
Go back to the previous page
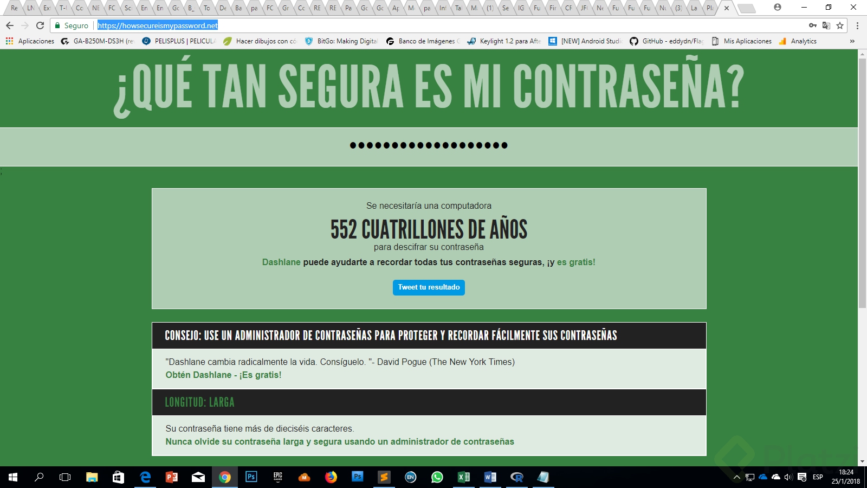(x=10, y=25)
